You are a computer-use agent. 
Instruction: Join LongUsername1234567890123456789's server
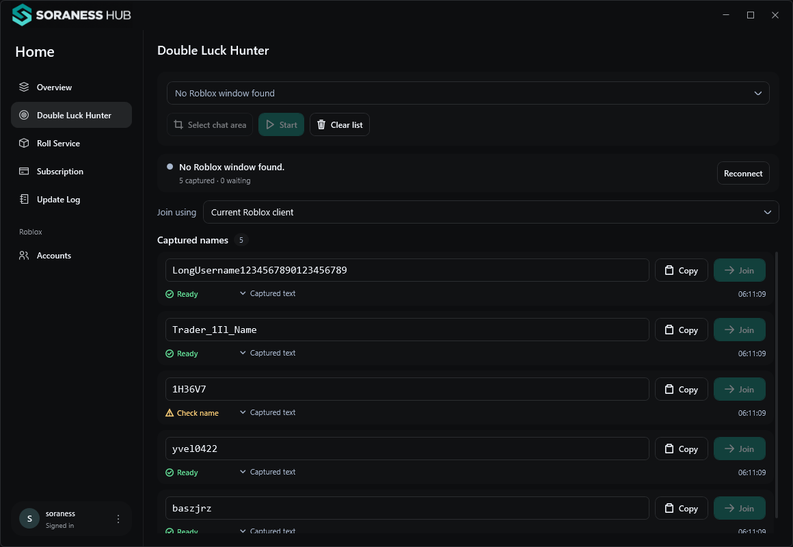(x=740, y=270)
